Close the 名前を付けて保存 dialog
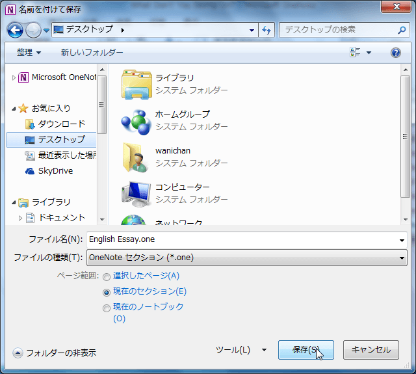 [396, 7]
